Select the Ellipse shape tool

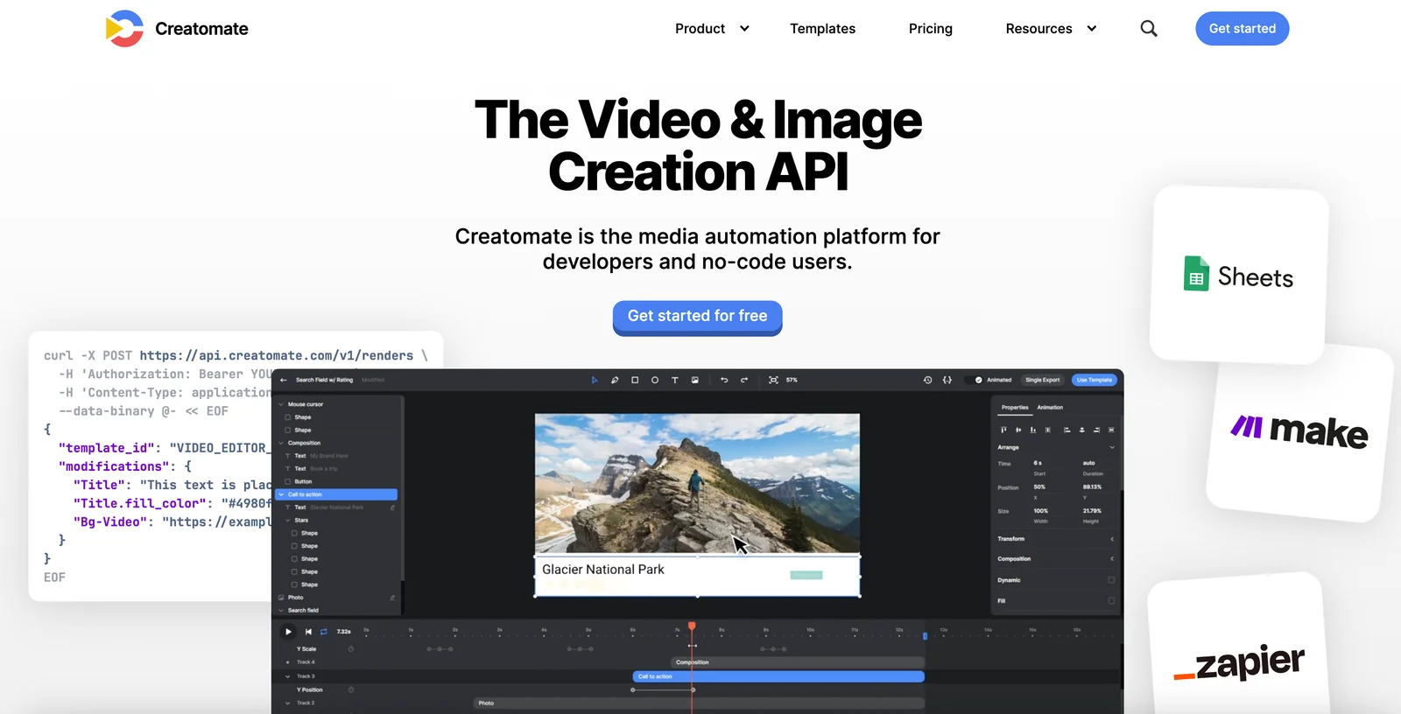(655, 380)
